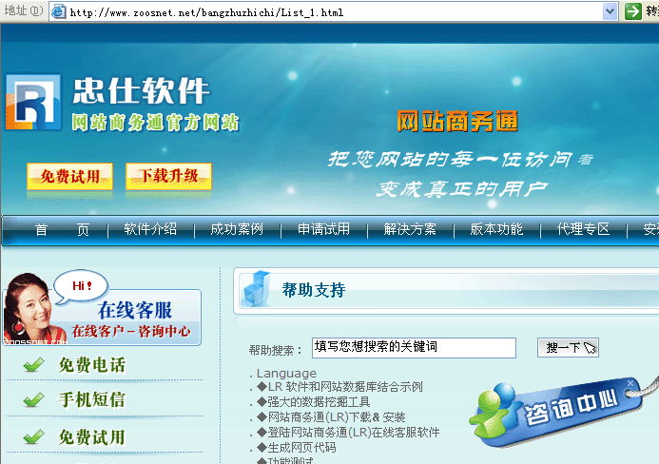Click the page icon in address bar
Screen dimensions: 659x464
tap(58, 12)
